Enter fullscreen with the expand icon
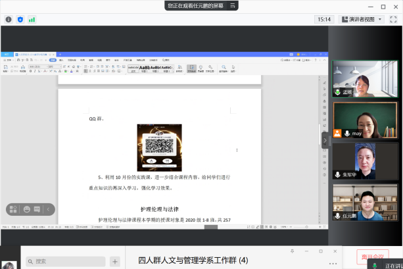Viewport: 403px width, 269px height. tap(393, 19)
